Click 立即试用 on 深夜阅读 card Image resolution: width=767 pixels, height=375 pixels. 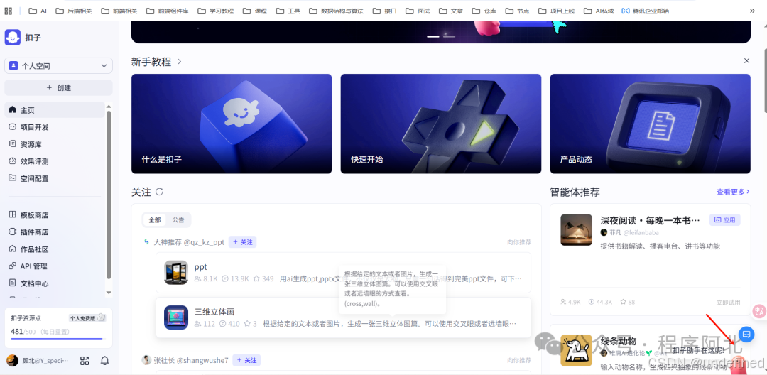[729, 302]
